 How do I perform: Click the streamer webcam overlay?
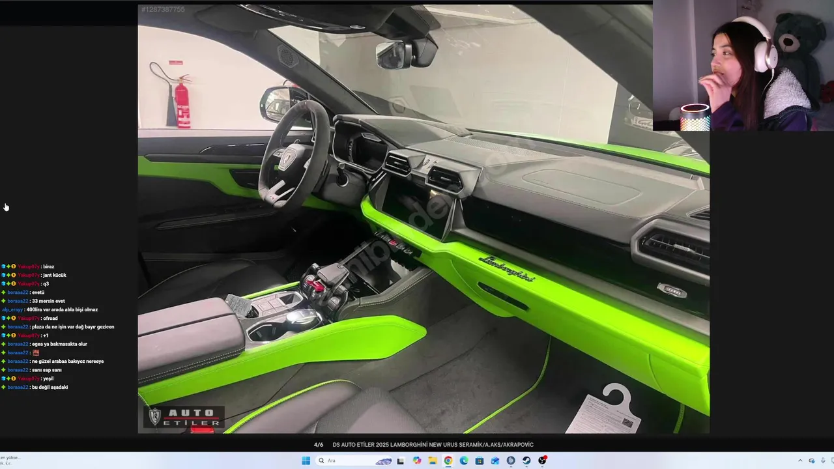point(743,66)
